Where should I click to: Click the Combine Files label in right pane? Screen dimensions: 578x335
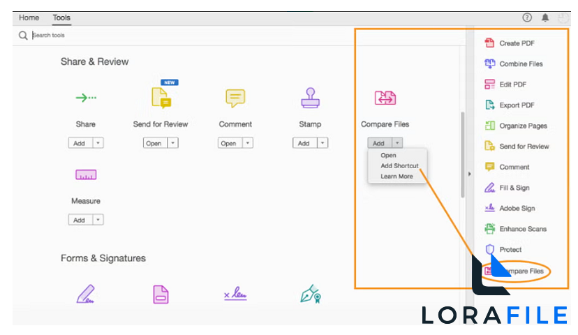click(x=521, y=64)
